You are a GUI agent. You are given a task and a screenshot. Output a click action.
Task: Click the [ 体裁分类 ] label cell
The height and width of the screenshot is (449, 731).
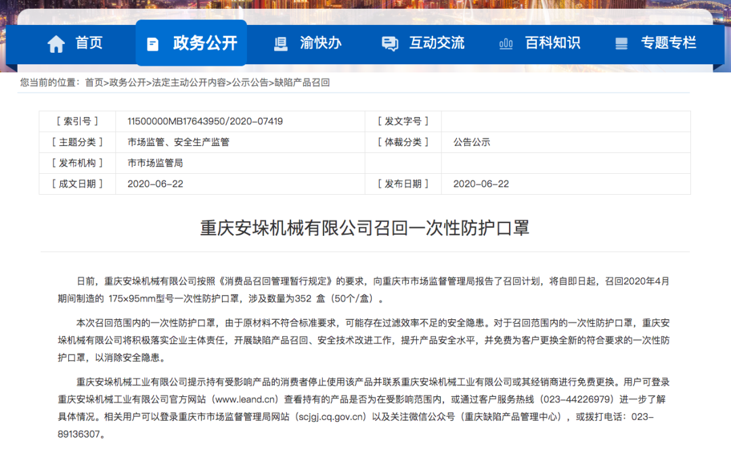pyautogui.click(x=403, y=142)
